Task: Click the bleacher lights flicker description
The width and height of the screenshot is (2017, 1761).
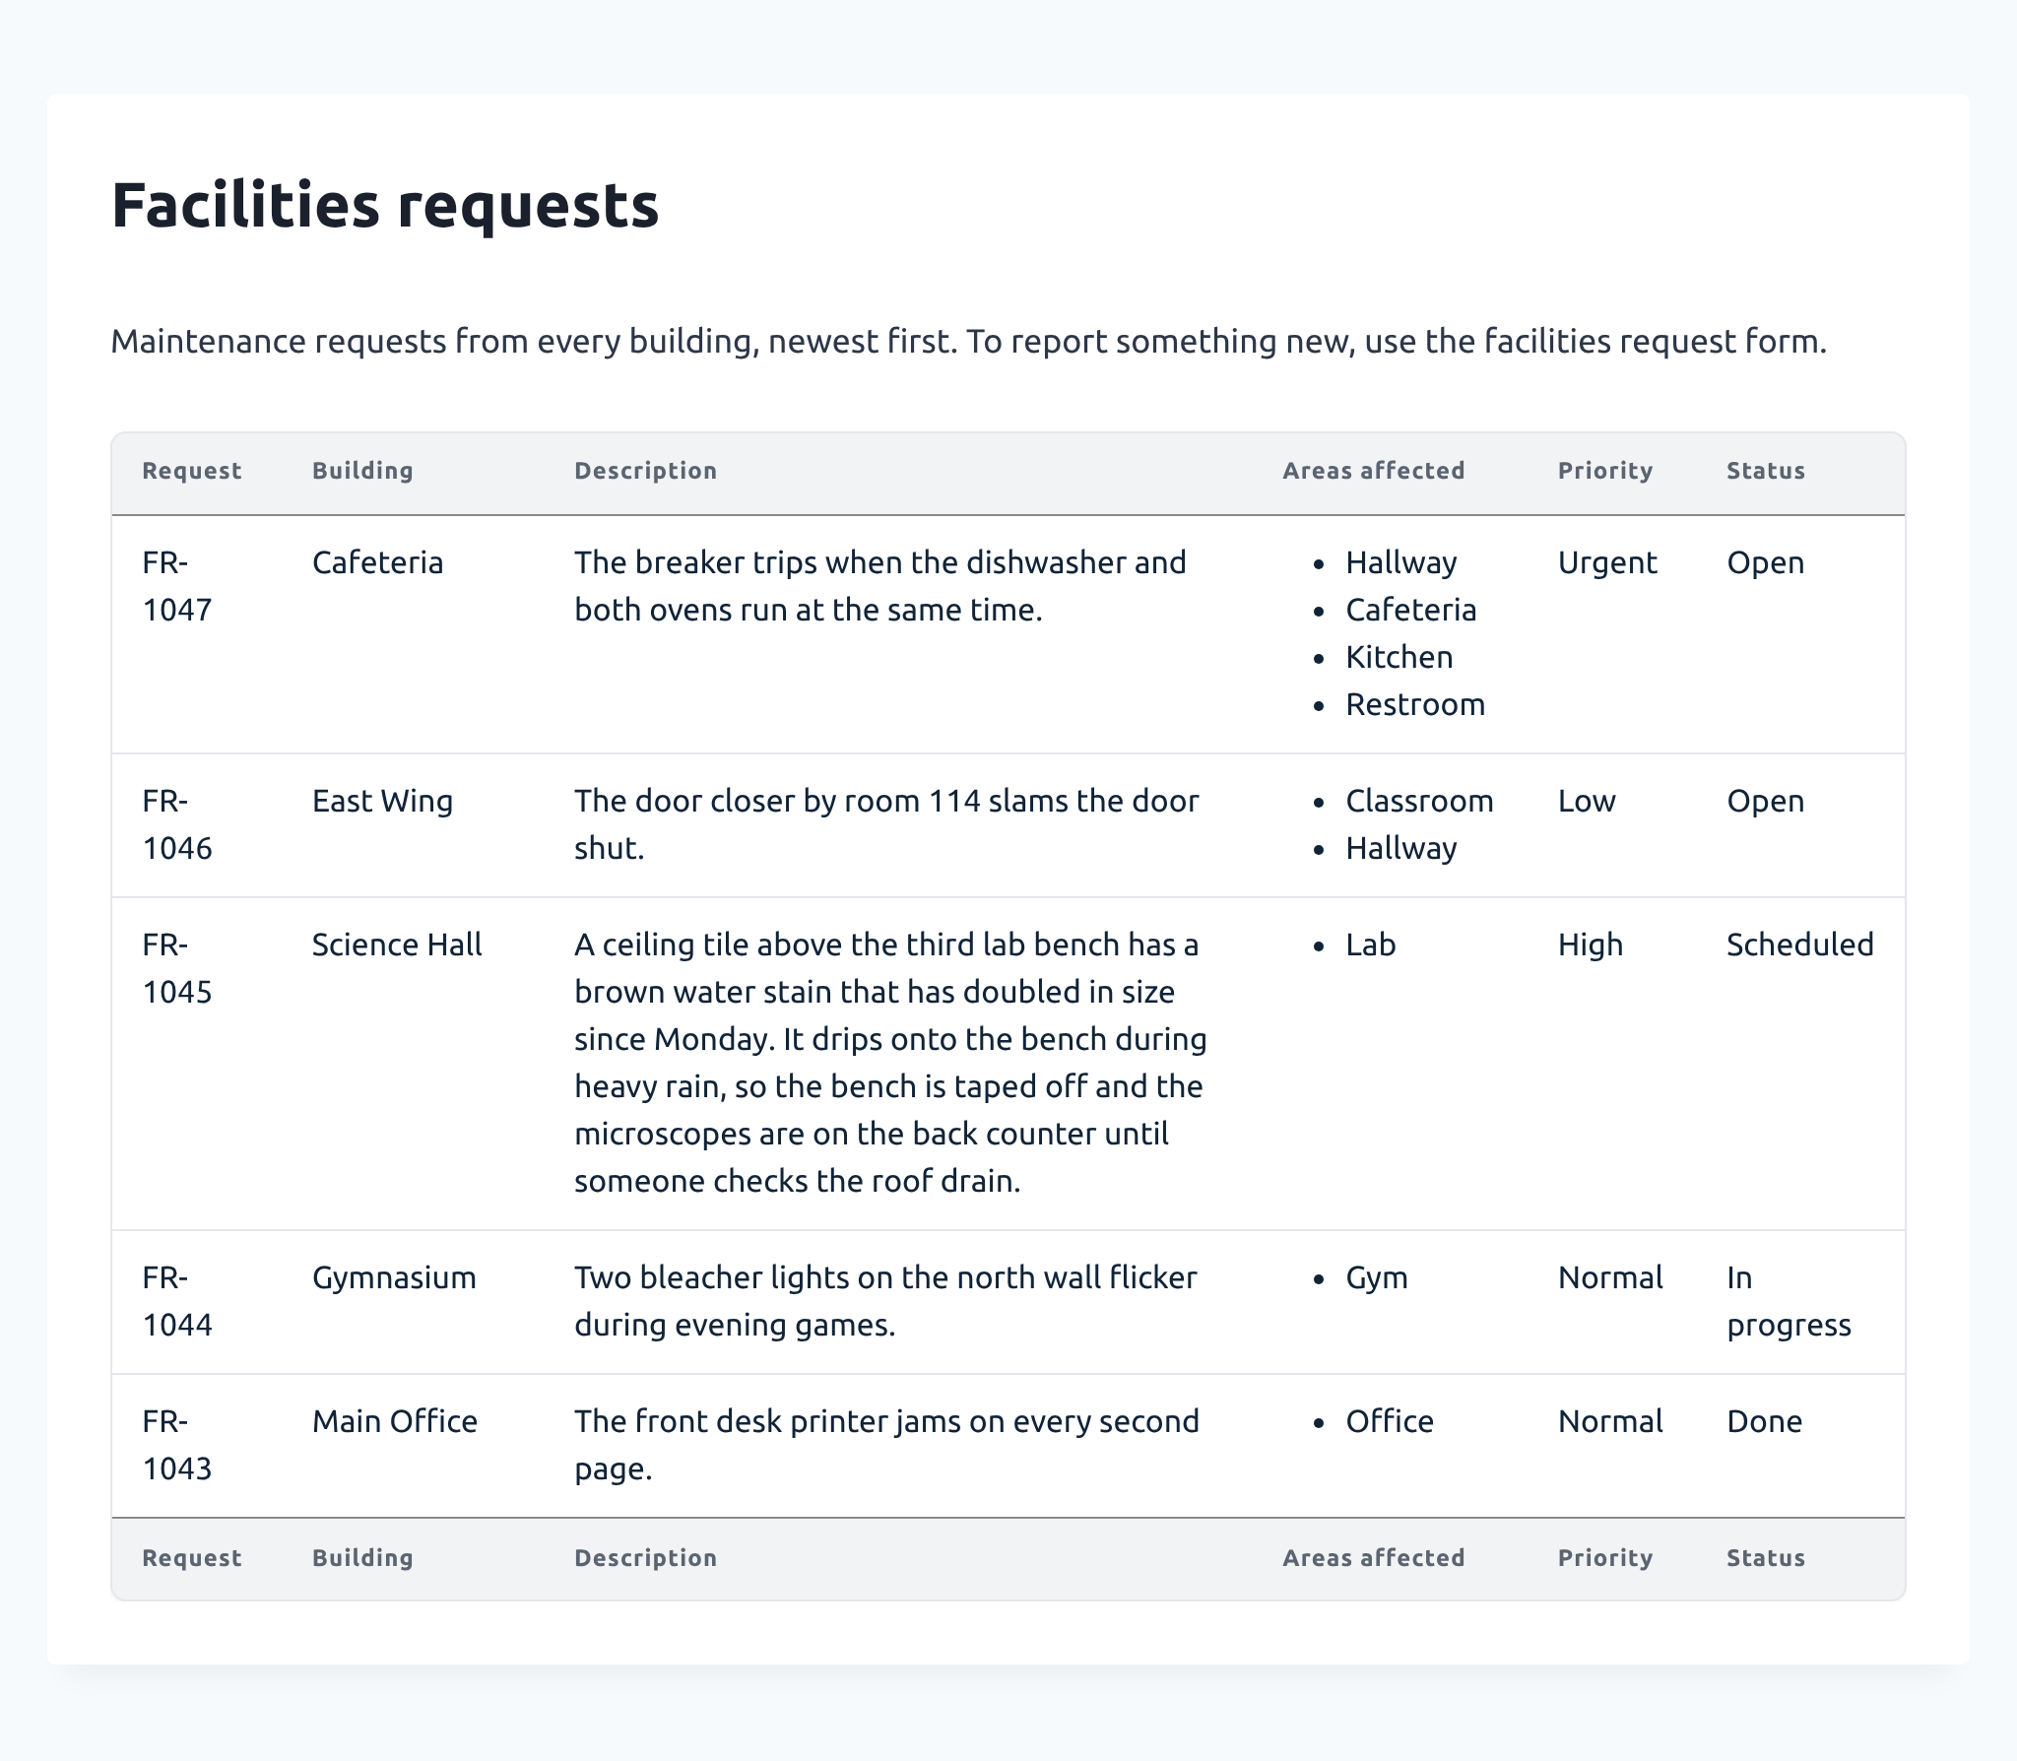Action: [885, 1301]
